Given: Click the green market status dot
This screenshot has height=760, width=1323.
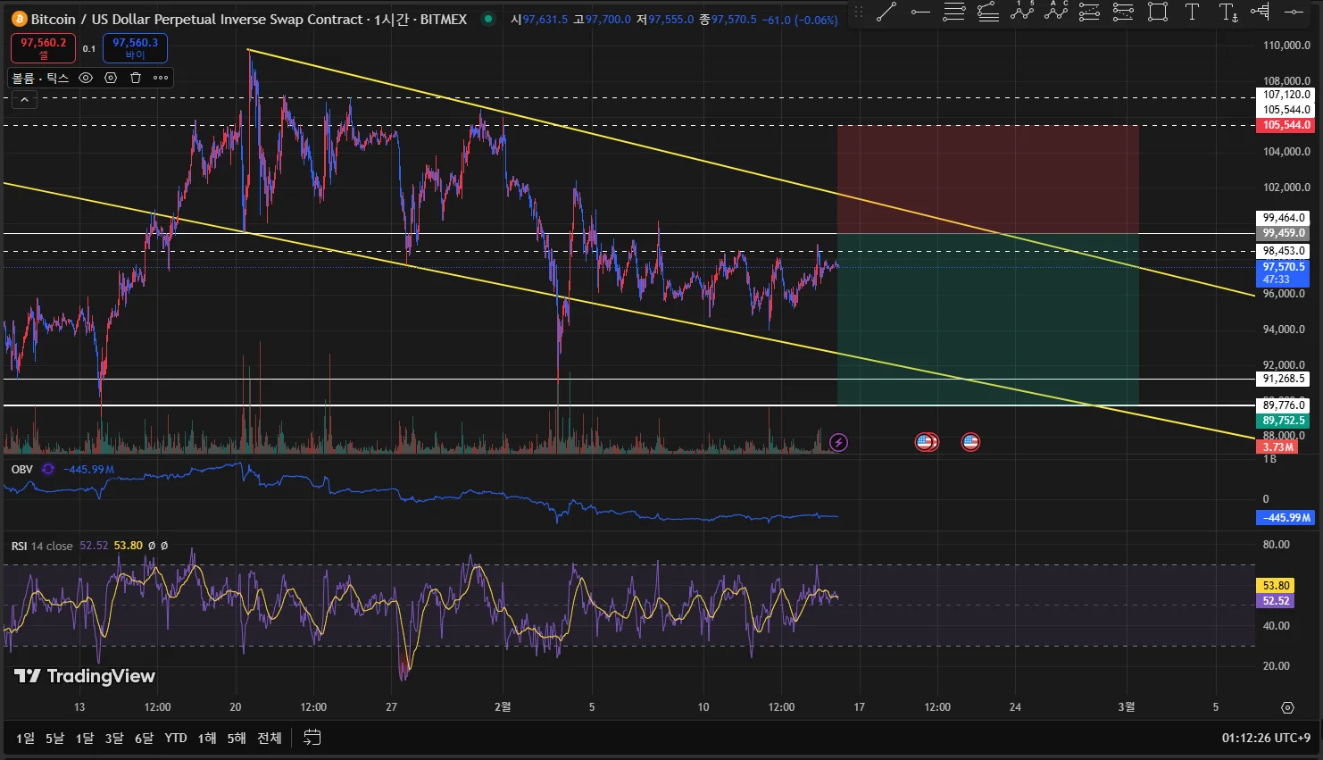Looking at the screenshot, I should point(487,19).
